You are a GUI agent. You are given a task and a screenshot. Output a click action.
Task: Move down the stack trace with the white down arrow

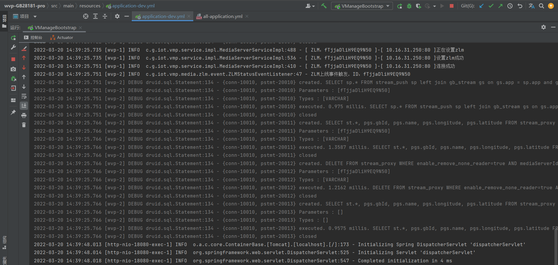24,87
